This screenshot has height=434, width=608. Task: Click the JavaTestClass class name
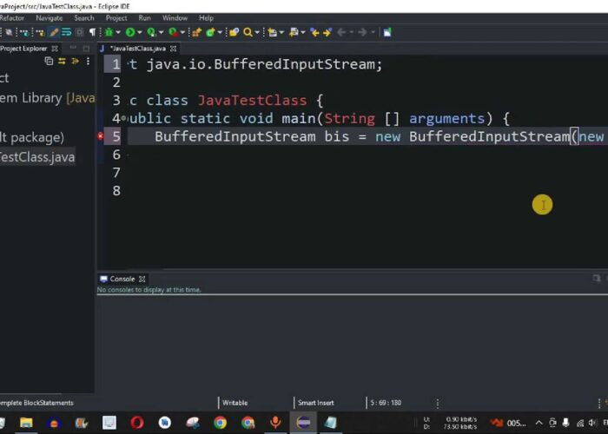(253, 101)
